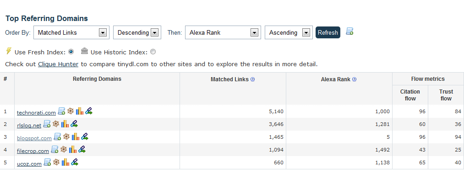Viewport: 464px width, 173px height.
Task: Click the scroll-plus report icon beside ucoz.com
Action: (x=47, y=162)
